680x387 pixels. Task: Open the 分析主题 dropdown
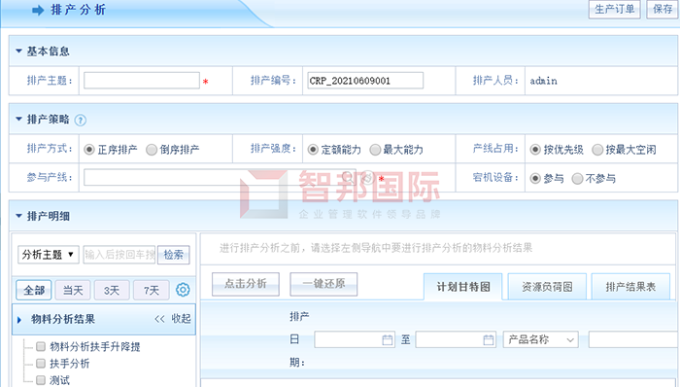[x=49, y=254]
